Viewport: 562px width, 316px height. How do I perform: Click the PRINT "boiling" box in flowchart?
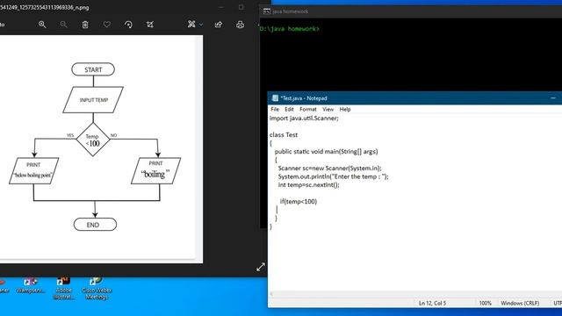tap(156, 170)
